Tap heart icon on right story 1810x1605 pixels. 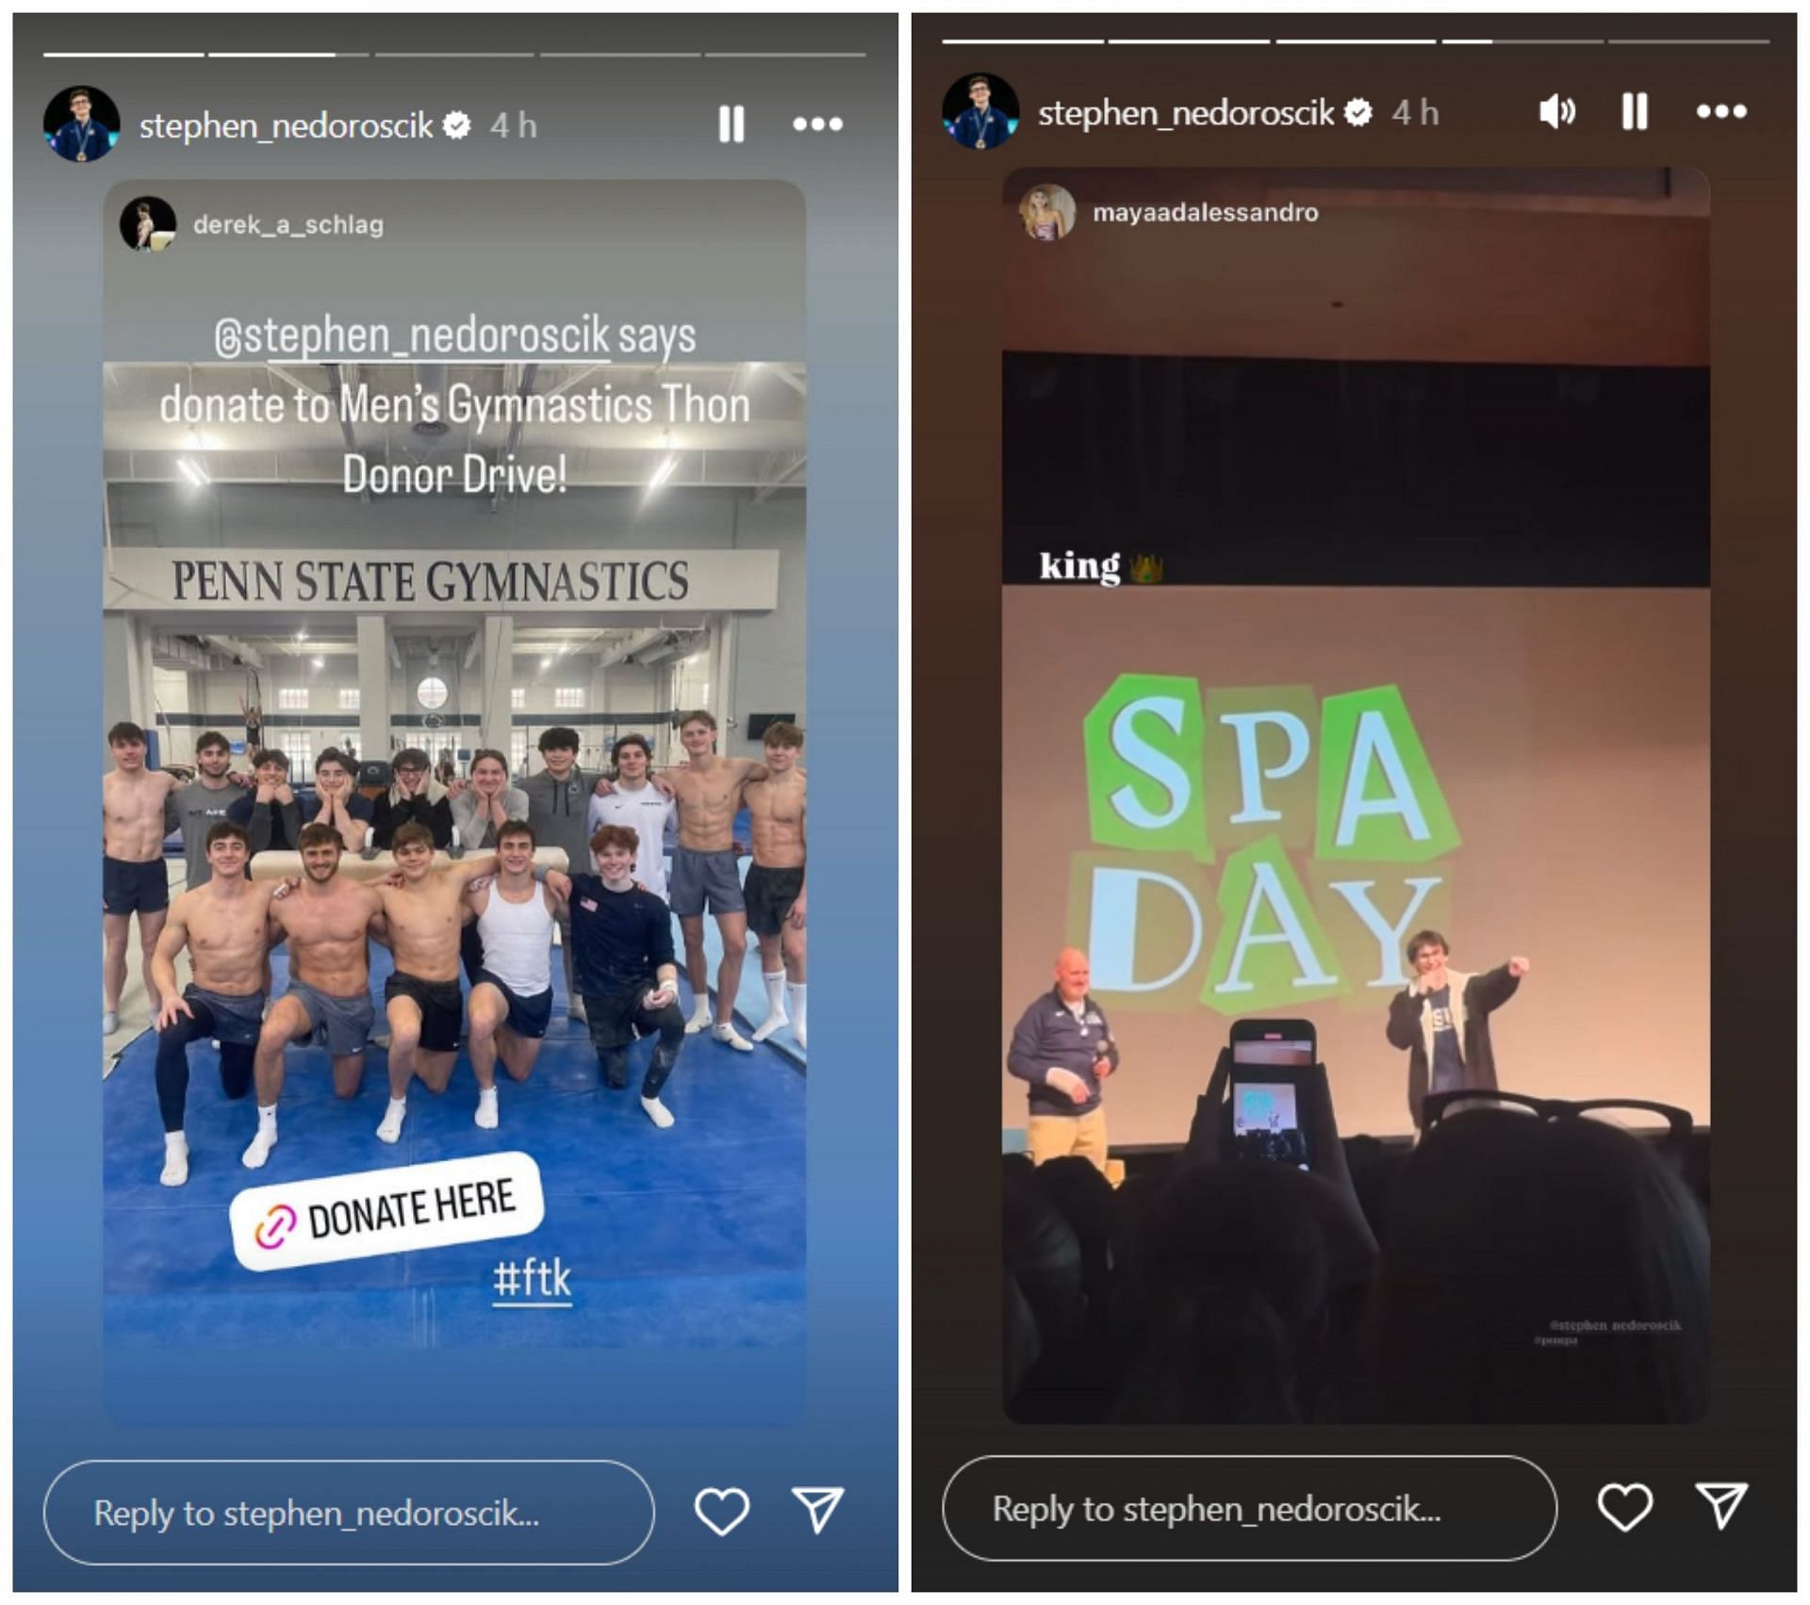[1625, 1507]
